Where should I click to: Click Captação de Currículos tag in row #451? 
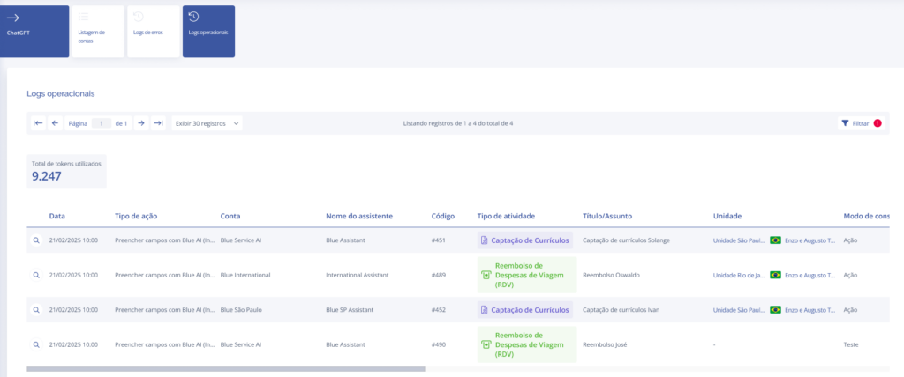(525, 240)
